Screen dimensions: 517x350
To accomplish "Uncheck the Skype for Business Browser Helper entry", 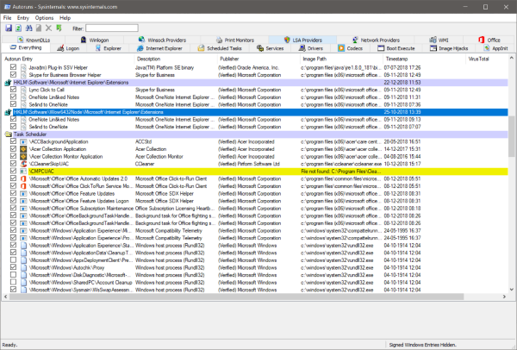I will tap(13, 75).
